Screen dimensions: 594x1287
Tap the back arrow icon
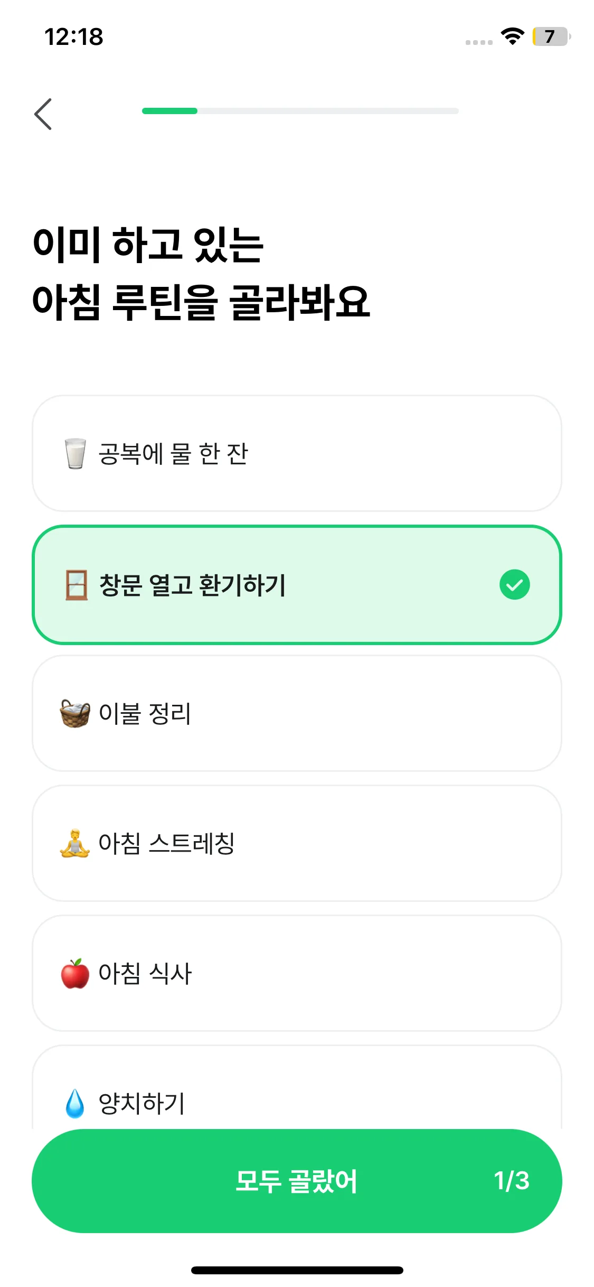(43, 114)
